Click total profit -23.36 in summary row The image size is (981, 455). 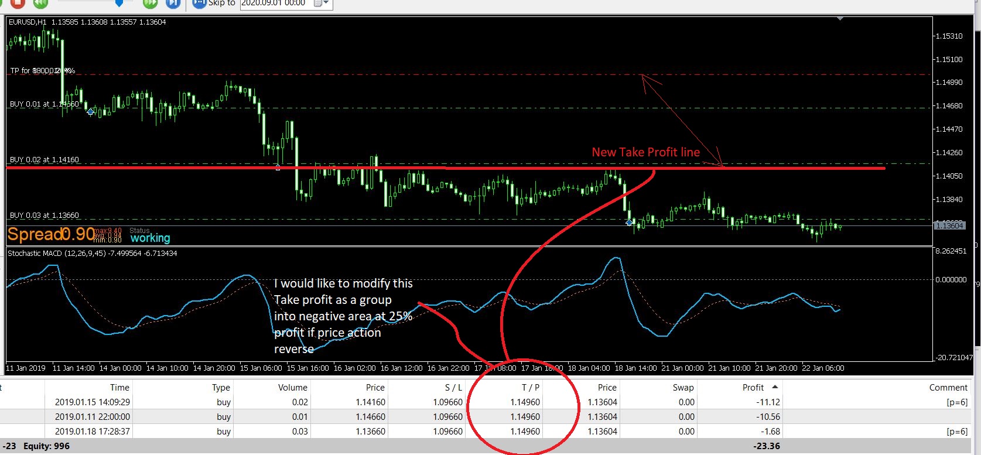tap(767, 446)
